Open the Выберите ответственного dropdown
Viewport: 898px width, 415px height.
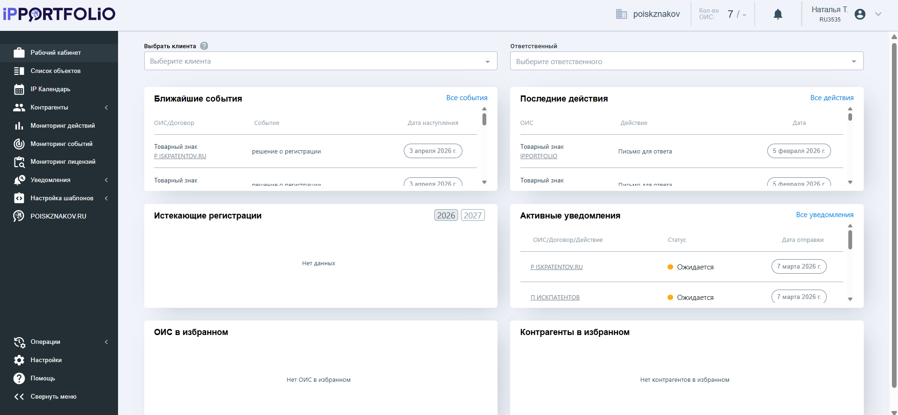686,61
